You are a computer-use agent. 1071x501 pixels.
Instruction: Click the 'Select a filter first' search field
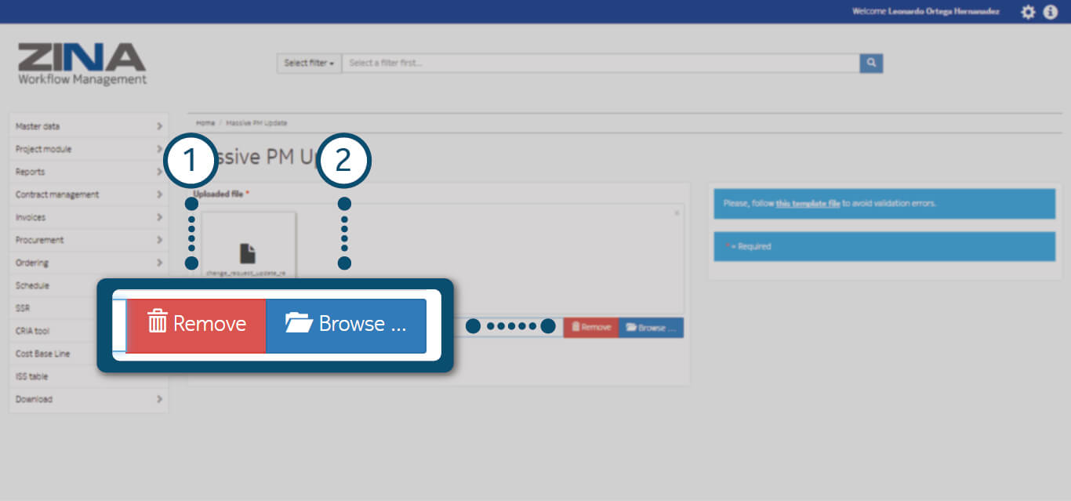tap(600, 63)
